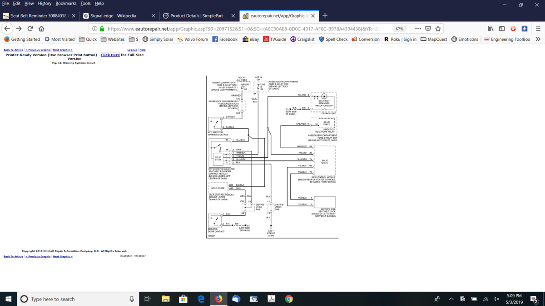545x306 pixels.
Task: Go to the Firefox home page
Action: click(x=41, y=28)
